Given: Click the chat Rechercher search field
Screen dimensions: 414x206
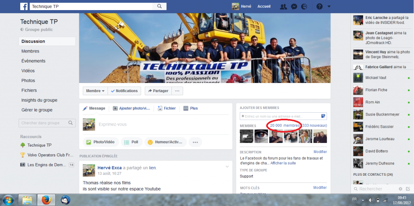Looking at the screenshot, I should pyautogui.click(x=375, y=189).
